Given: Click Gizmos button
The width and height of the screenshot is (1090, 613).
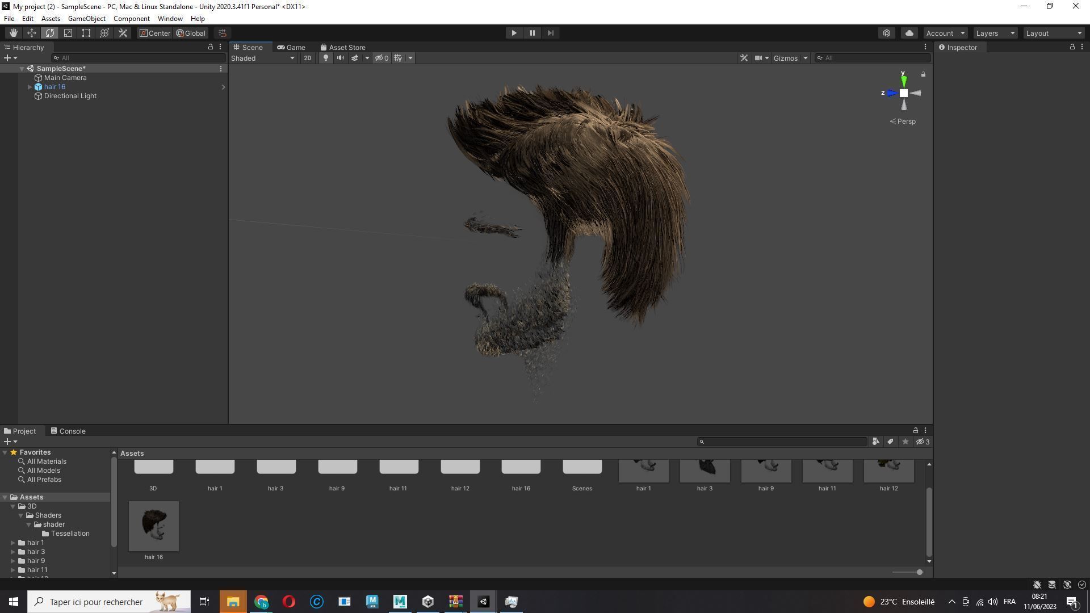Looking at the screenshot, I should point(786,58).
